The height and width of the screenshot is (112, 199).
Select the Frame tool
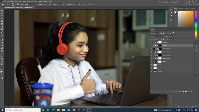click(x=2, y=24)
